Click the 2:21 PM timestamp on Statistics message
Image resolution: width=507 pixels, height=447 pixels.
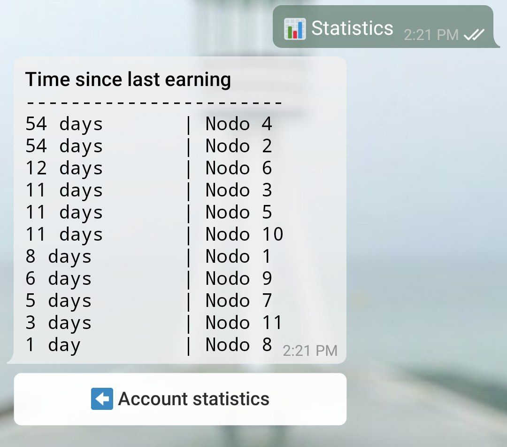431,35
